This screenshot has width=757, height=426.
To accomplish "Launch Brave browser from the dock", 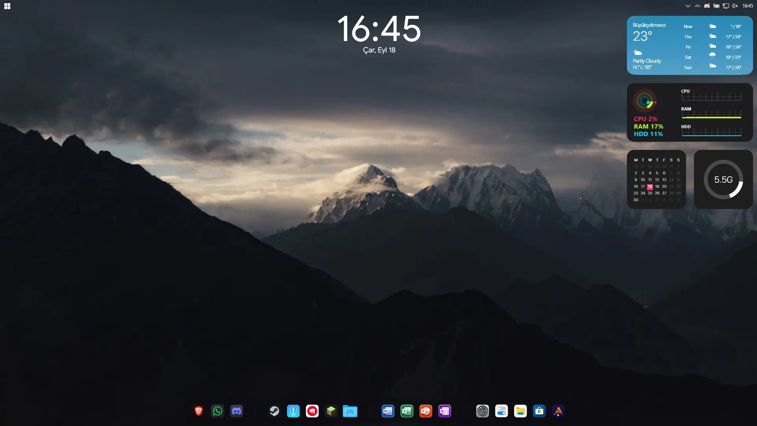I will tap(199, 411).
